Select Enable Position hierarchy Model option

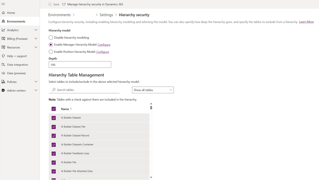[x=51, y=52]
